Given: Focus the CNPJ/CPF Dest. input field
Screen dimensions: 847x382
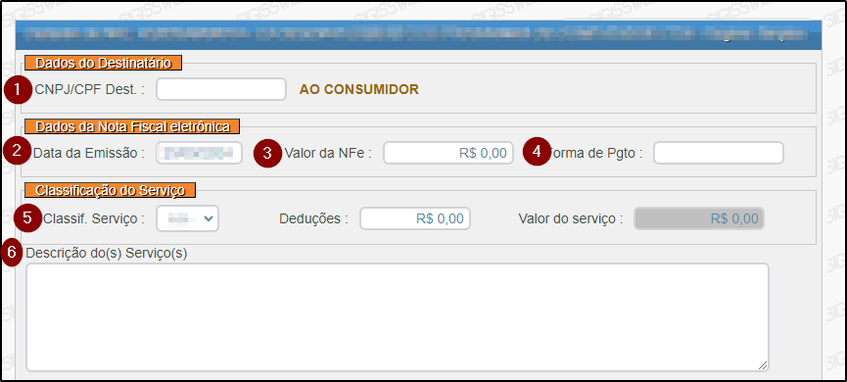Looking at the screenshot, I should pos(221,89).
